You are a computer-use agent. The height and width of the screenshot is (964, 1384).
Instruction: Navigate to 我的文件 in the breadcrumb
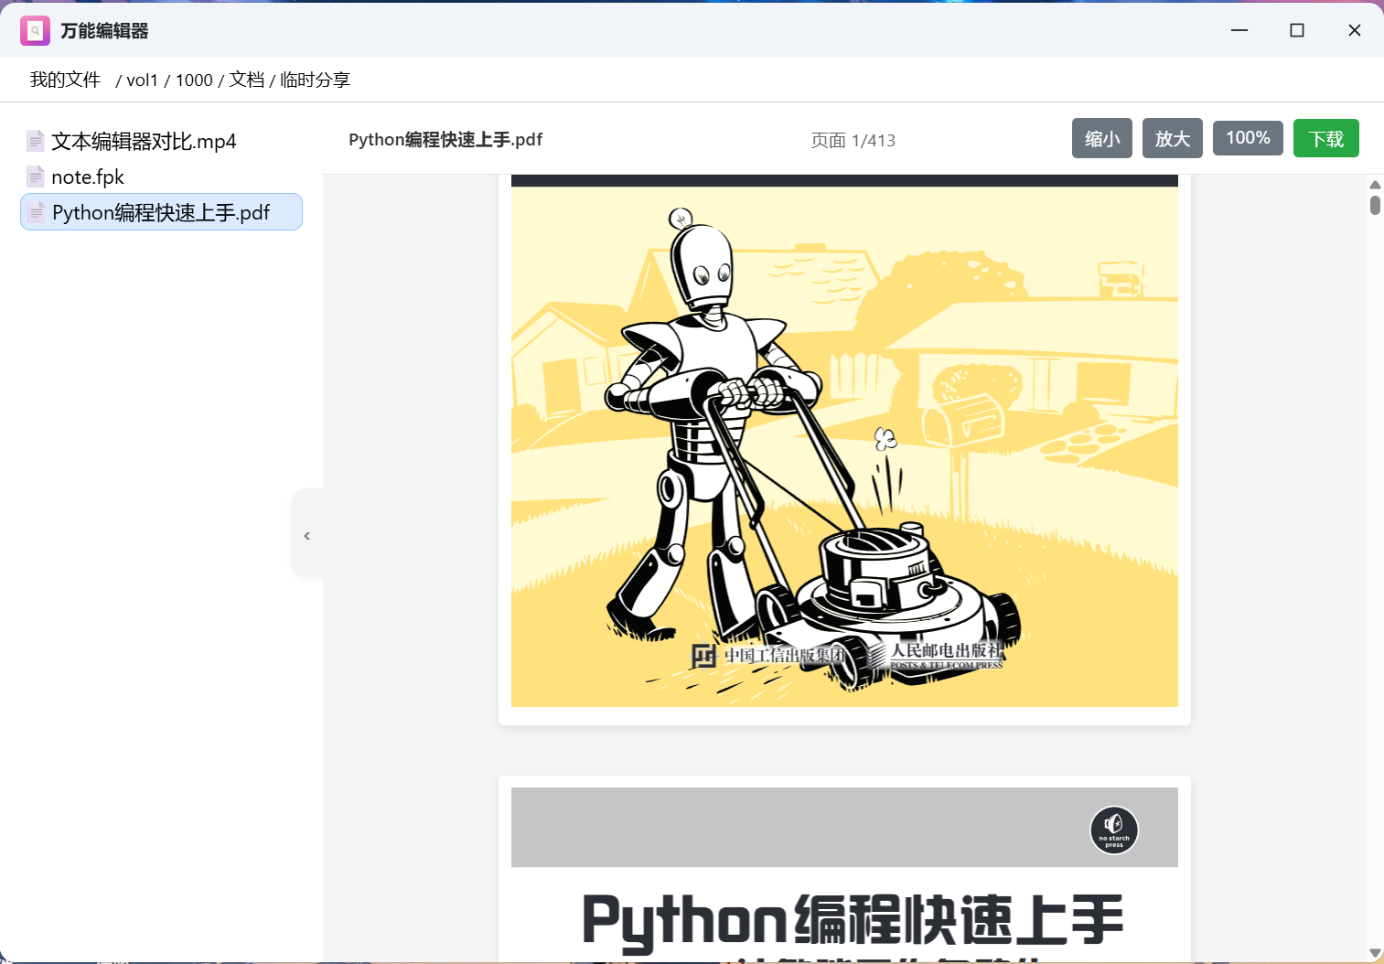[x=63, y=80]
